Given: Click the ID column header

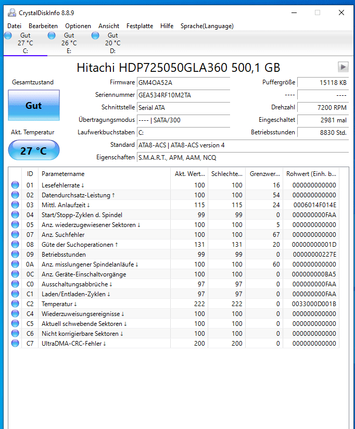Looking at the screenshot, I should (x=30, y=174).
